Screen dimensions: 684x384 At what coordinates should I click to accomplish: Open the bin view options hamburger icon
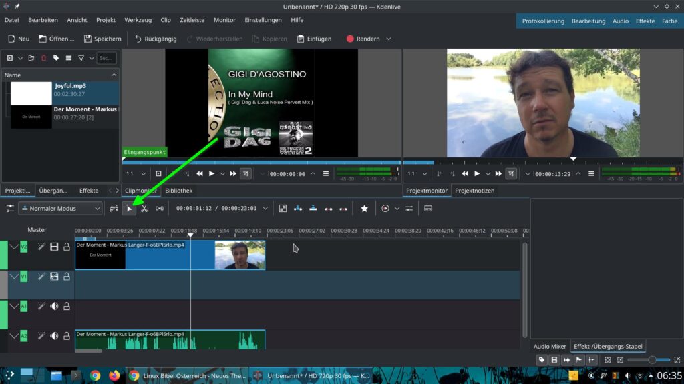click(x=69, y=58)
